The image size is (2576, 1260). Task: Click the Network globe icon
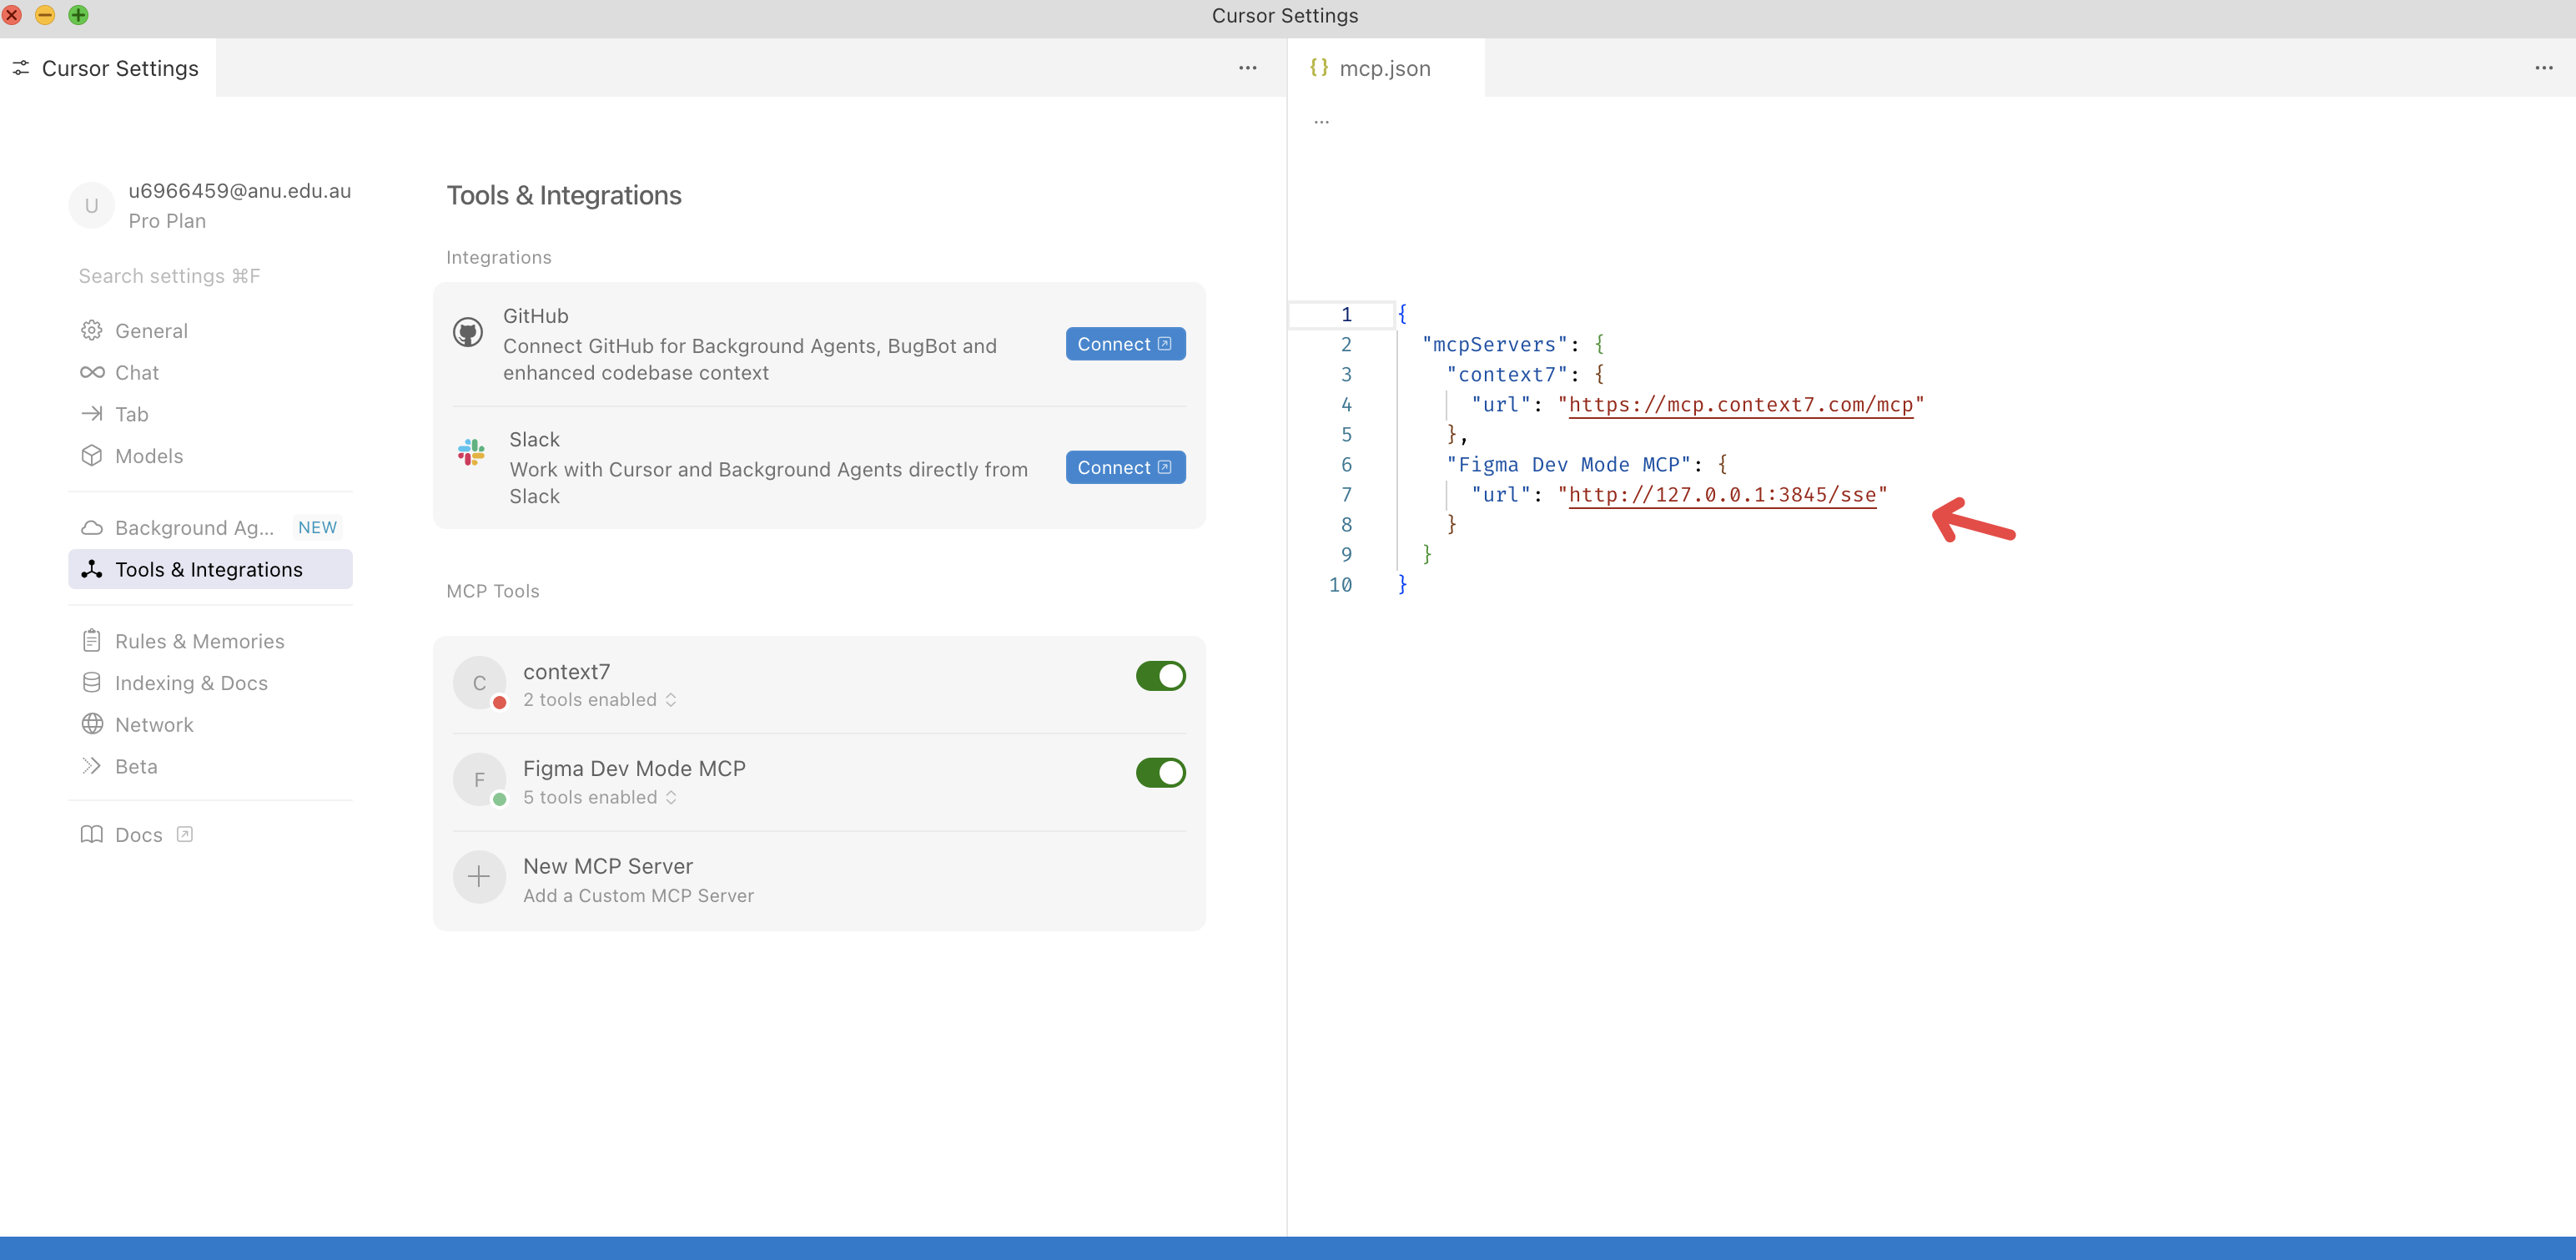tap(91, 724)
